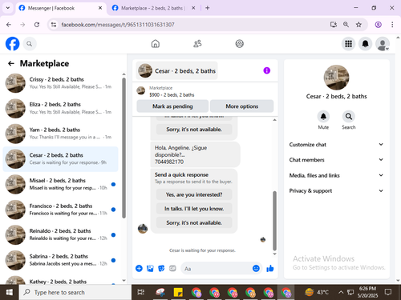Click Windows taskbar search box
Image resolution: width=401 pixels, height=300 pixels.
click(75, 292)
